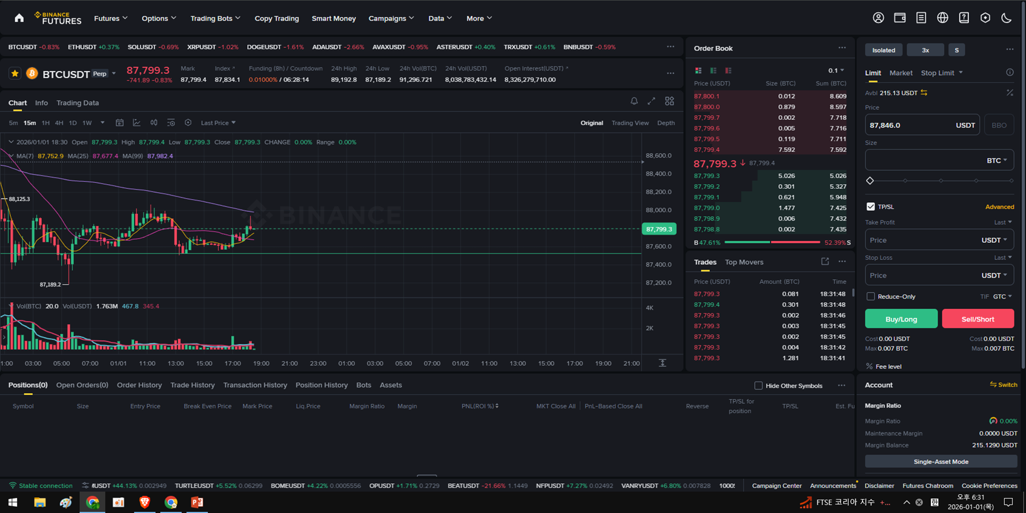Open the Options dropdown menu

pyautogui.click(x=159, y=18)
